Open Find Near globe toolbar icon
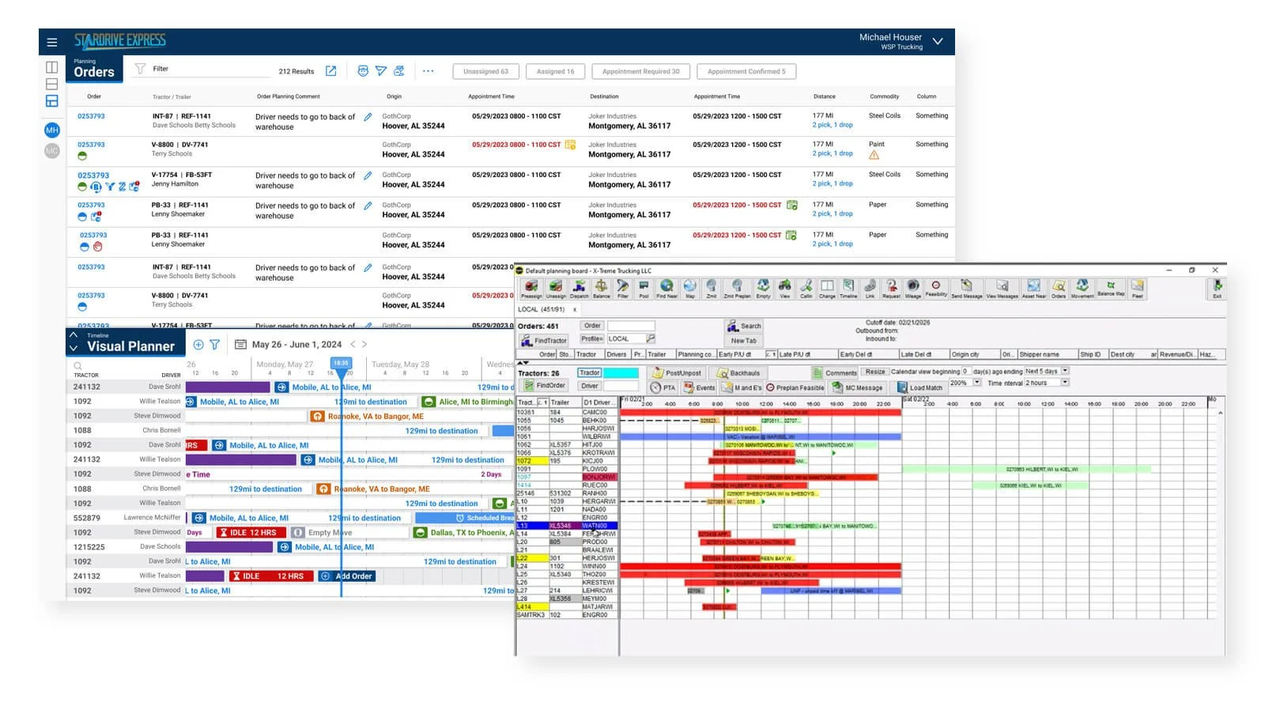1265x706 pixels. point(666,289)
